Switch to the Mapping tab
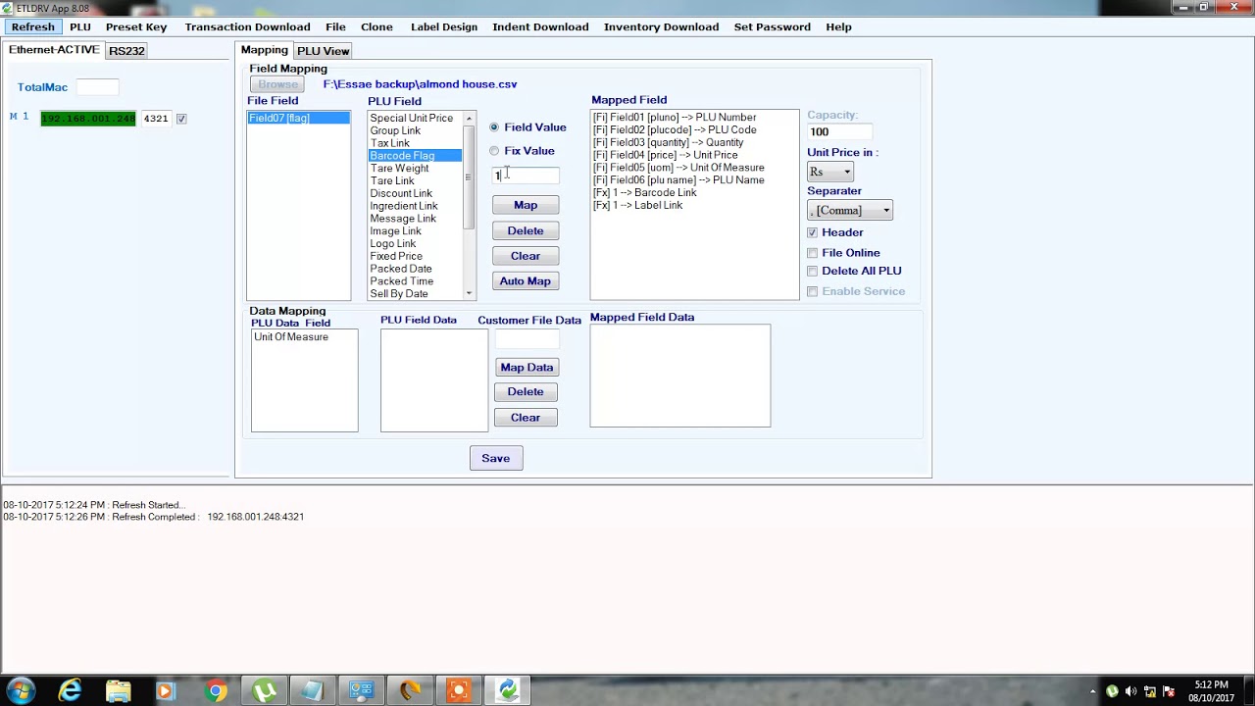The height and width of the screenshot is (706, 1255). tap(265, 50)
